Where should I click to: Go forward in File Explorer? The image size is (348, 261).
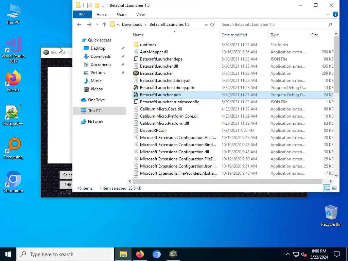coord(89,24)
